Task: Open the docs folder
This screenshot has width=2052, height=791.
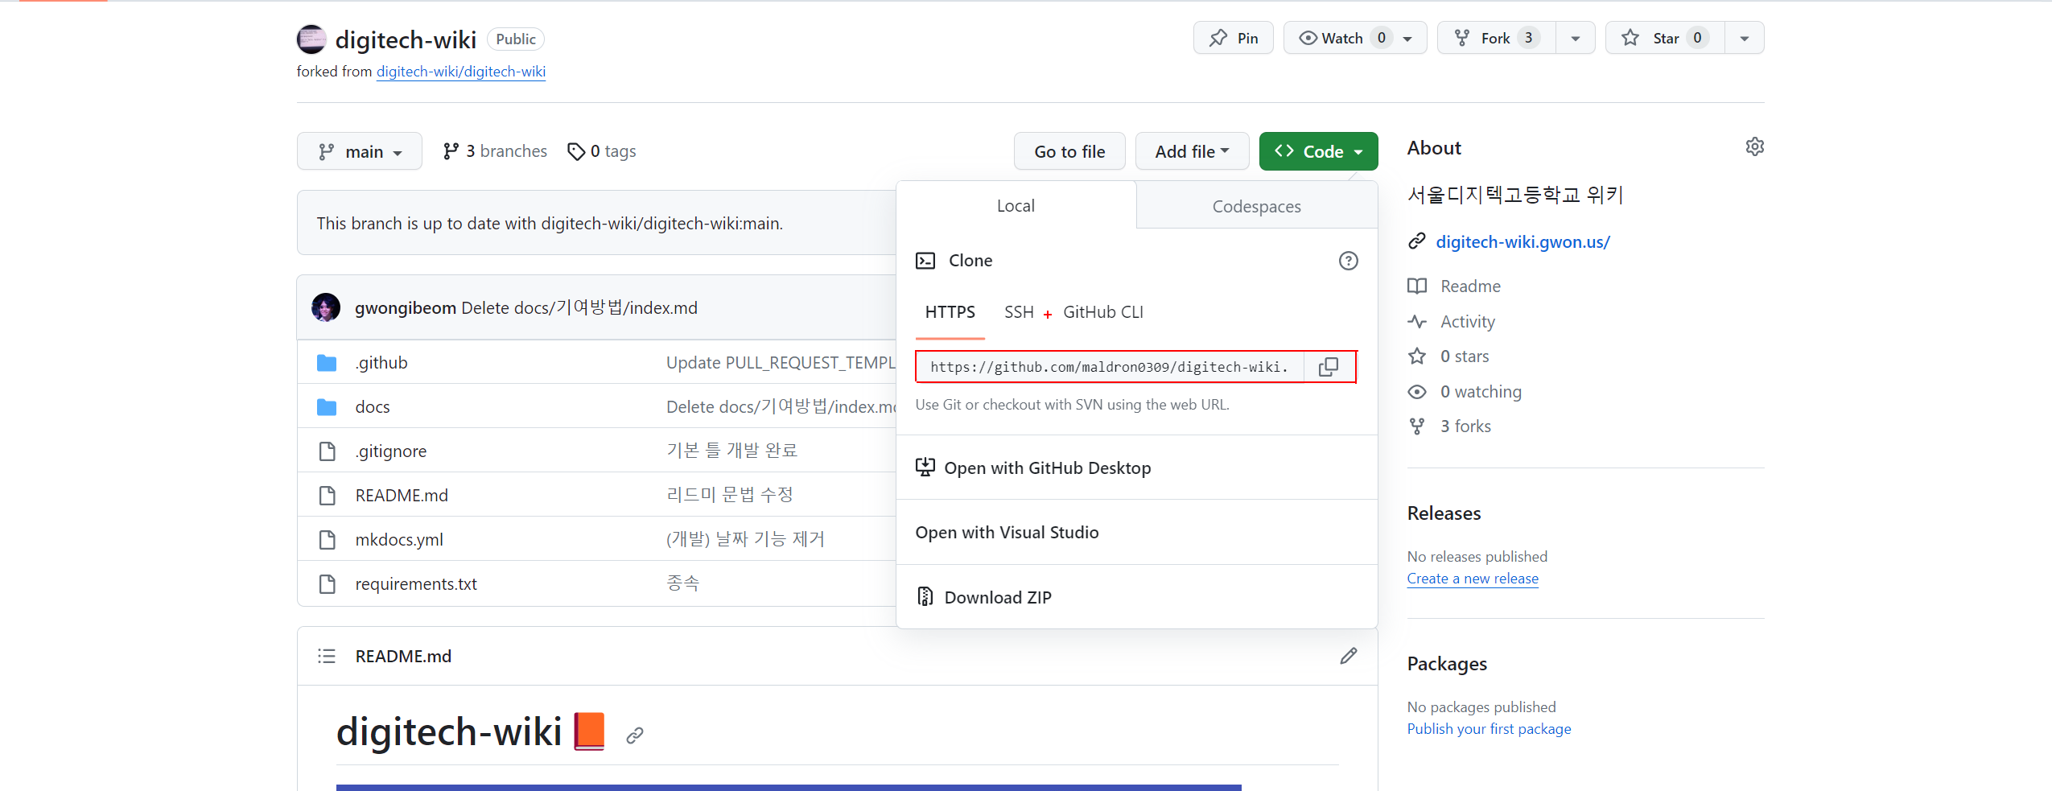Action: pyautogui.click(x=373, y=407)
